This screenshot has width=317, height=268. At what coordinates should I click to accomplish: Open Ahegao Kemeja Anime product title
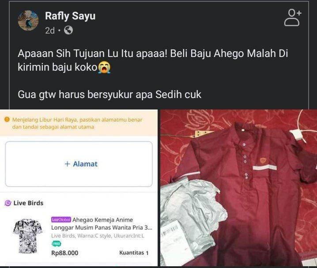(102, 223)
